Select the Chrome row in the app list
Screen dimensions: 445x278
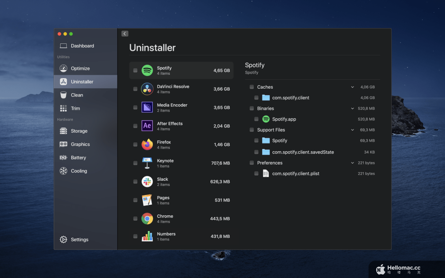181,219
